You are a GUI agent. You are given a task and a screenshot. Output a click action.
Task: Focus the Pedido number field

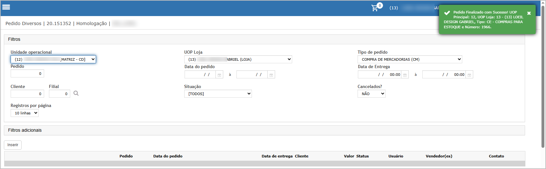click(x=27, y=74)
